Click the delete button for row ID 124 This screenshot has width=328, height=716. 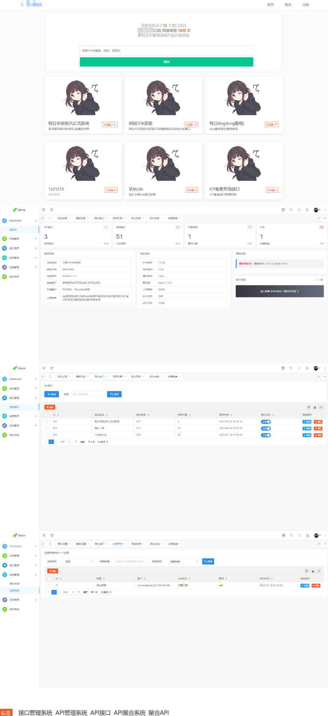(318, 428)
